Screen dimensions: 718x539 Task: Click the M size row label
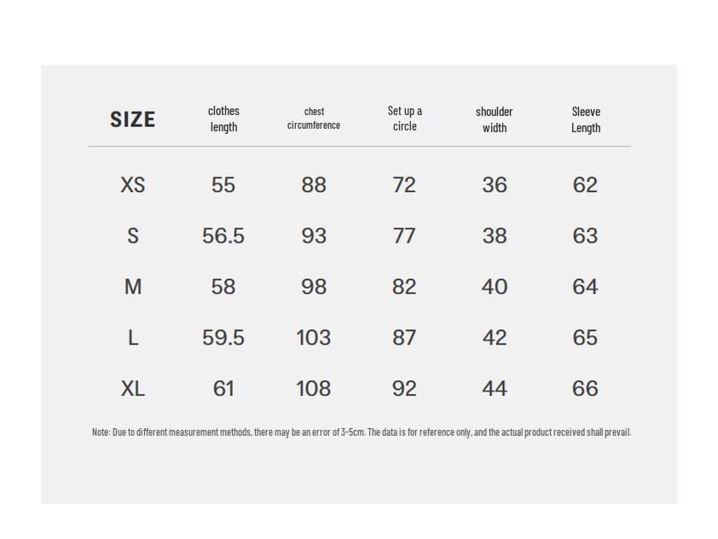click(x=133, y=287)
